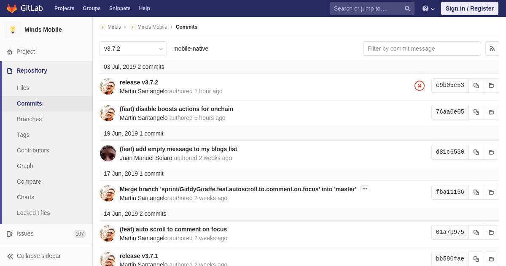This screenshot has width=506, height=266.
Task: Copy commit SHA d81c6530 to clipboard
Action: coord(476,152)
